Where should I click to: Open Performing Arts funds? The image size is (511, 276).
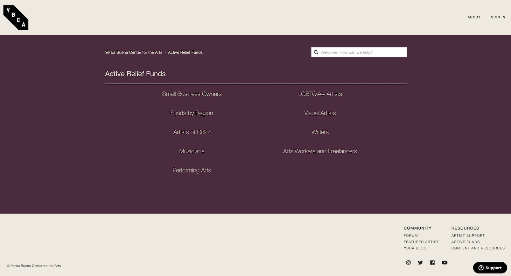(192, 170)
